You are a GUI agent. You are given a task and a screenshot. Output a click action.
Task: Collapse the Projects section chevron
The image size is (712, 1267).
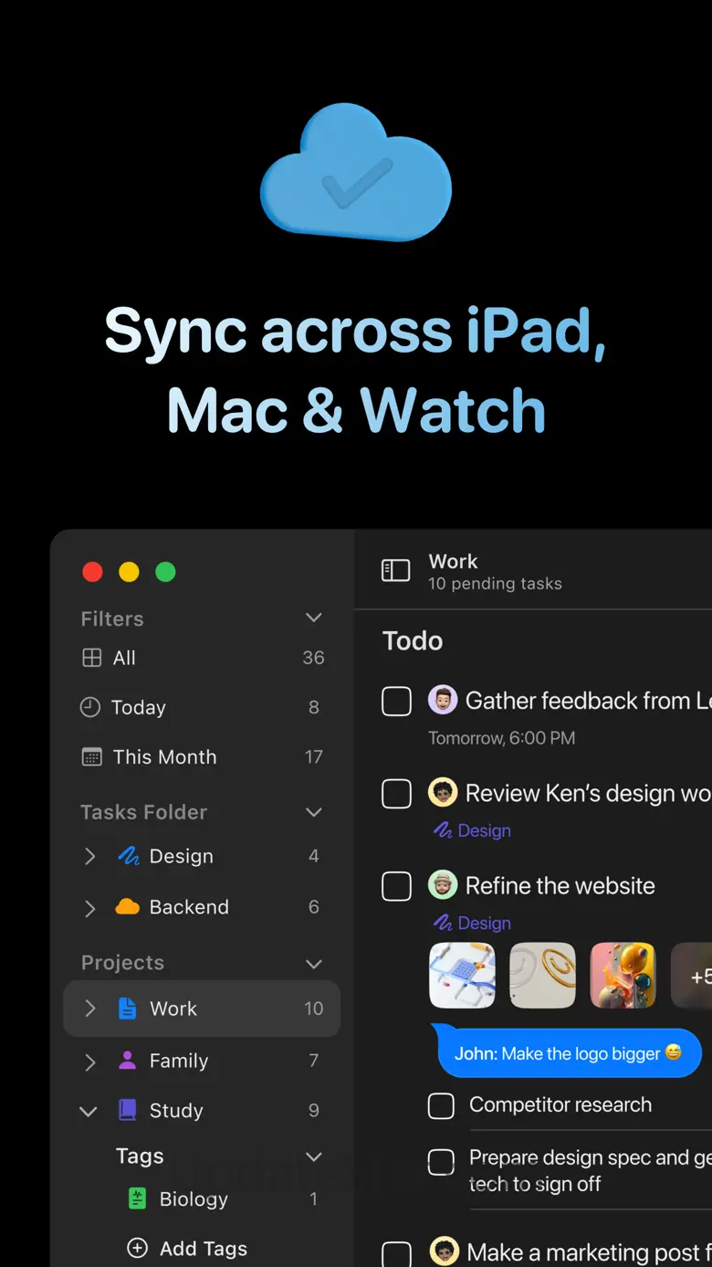click(313, 964)
